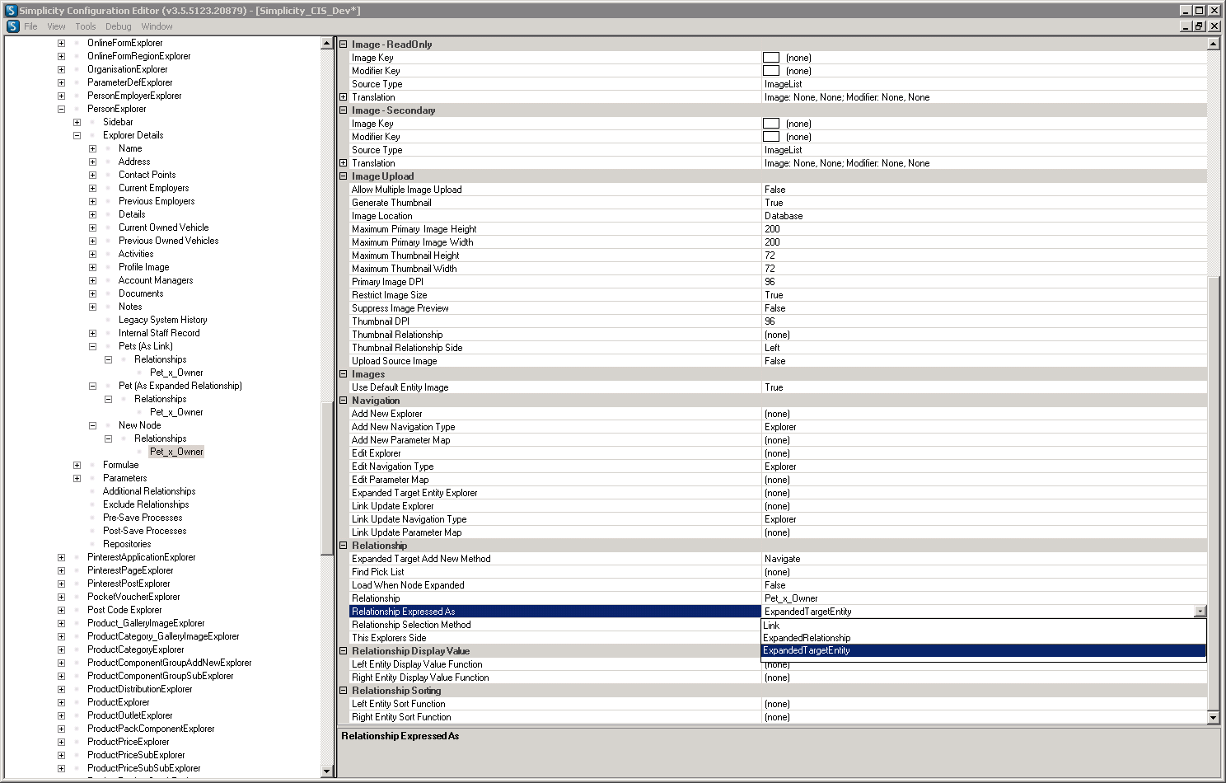Restore the inner document window

[x=1200, y=26]
